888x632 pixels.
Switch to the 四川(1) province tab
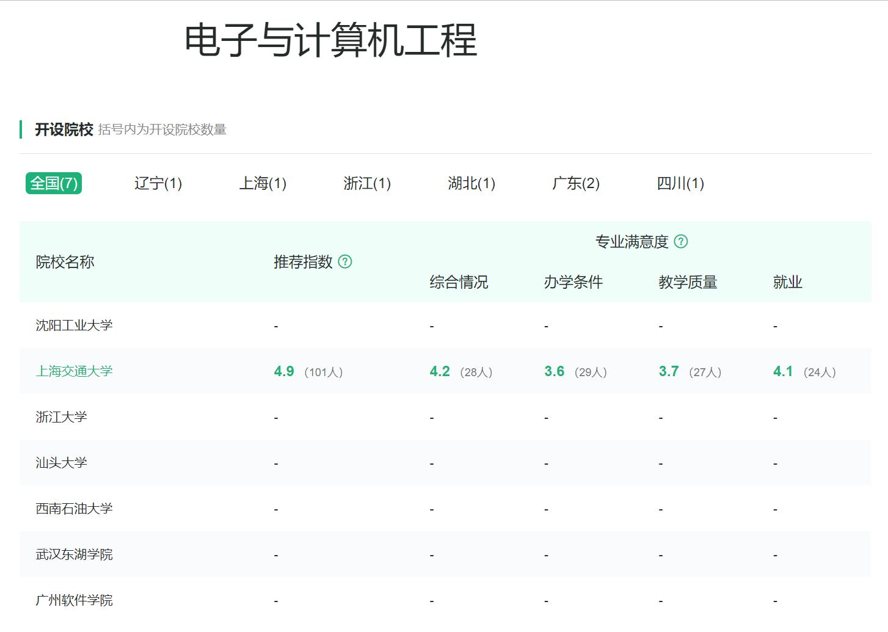(x=680, y=183)
